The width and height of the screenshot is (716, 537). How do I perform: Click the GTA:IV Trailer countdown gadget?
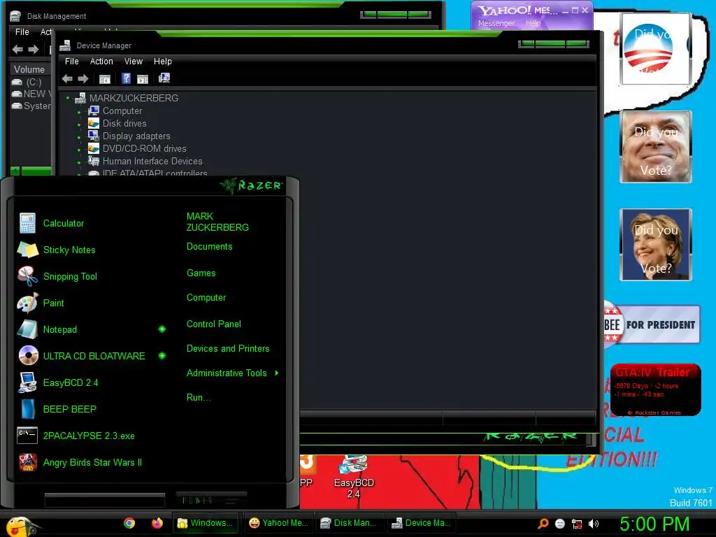coord(656,390)
